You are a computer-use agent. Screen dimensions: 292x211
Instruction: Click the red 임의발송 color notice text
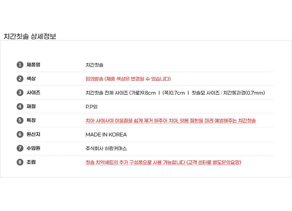coord(128,79)
